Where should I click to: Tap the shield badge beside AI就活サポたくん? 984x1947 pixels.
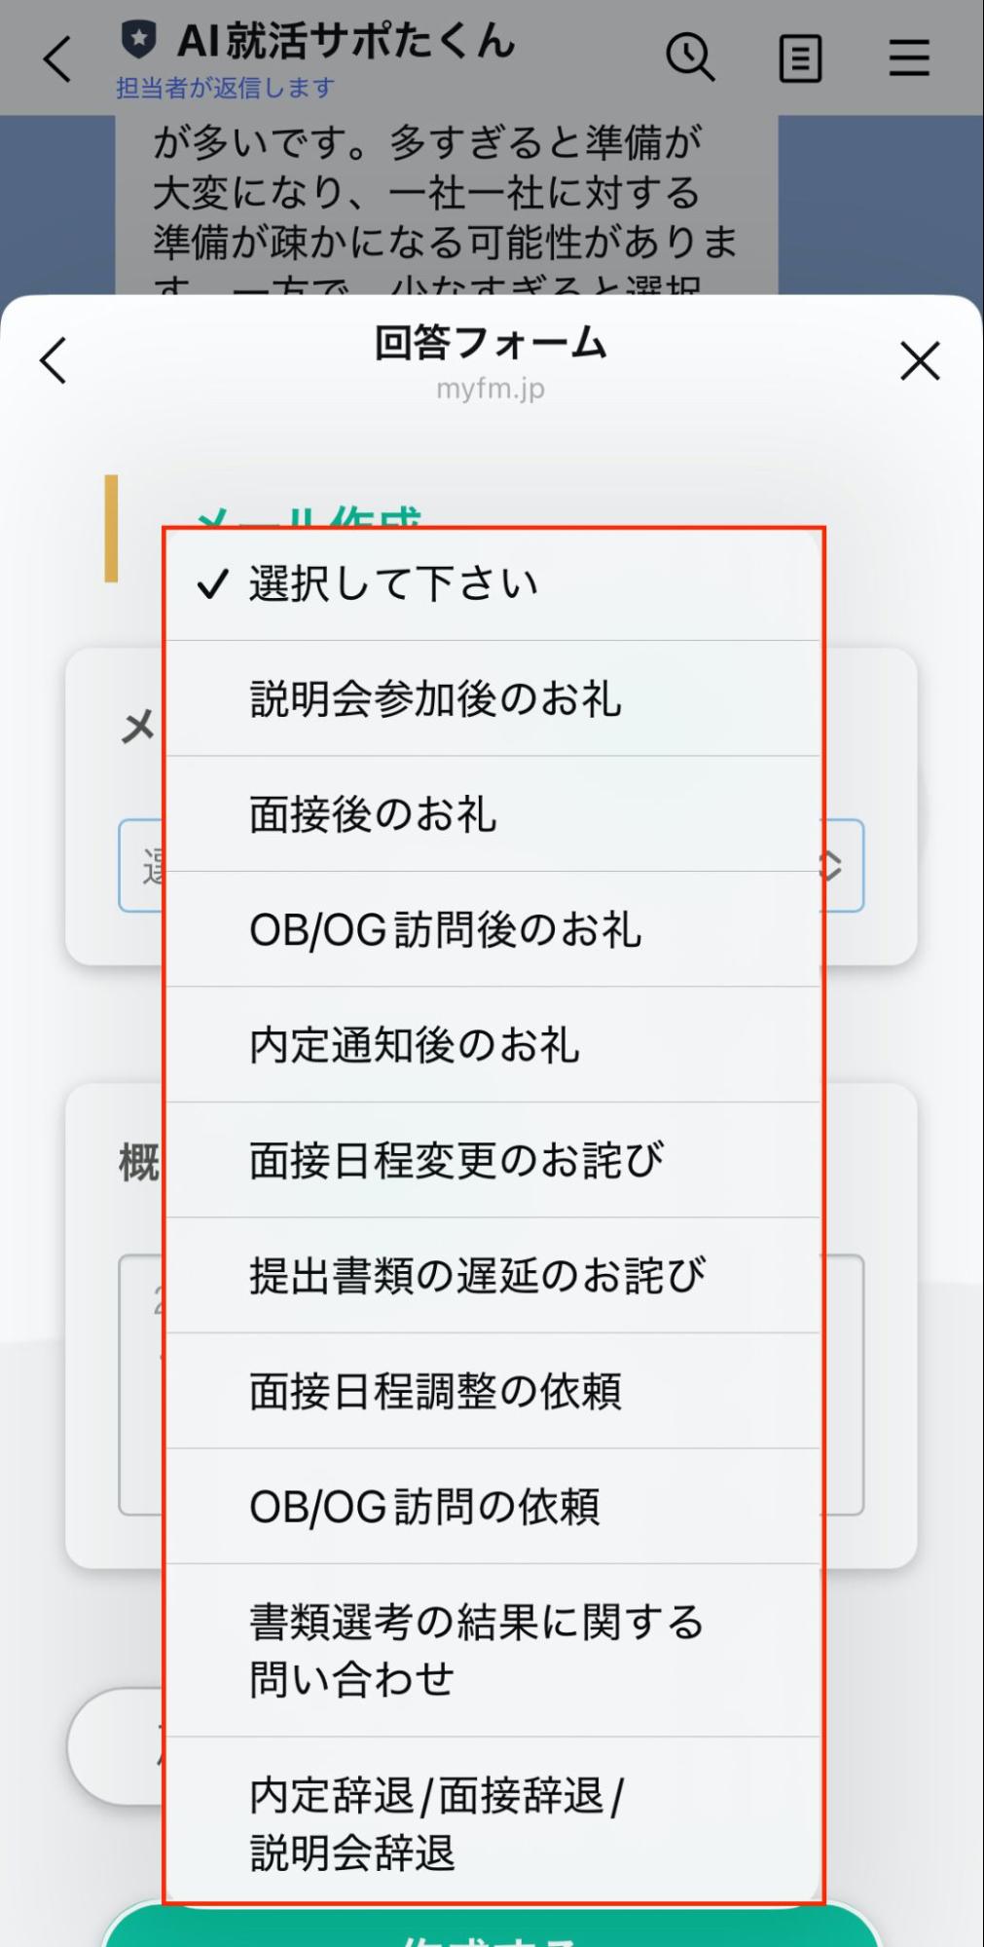138,40
